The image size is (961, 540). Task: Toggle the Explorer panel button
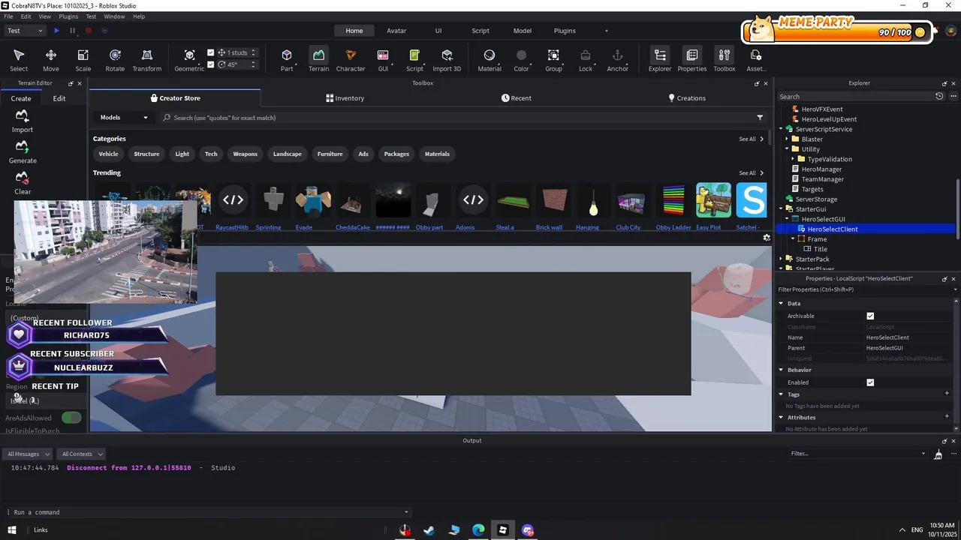click(660, 60)
